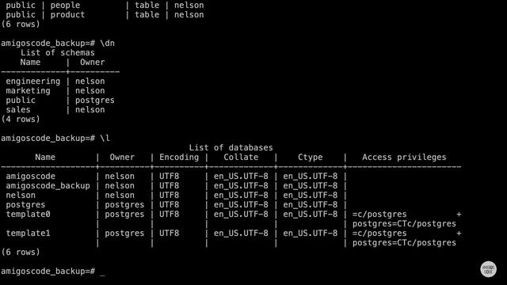Image resolution: width=507 pixels, height=285 pixels.
Task: Click the 'people' table name
Action: click(x=65, y=6)
